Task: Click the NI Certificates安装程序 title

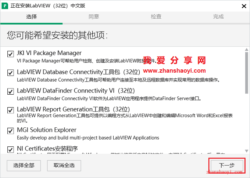Action: point(47,149)
